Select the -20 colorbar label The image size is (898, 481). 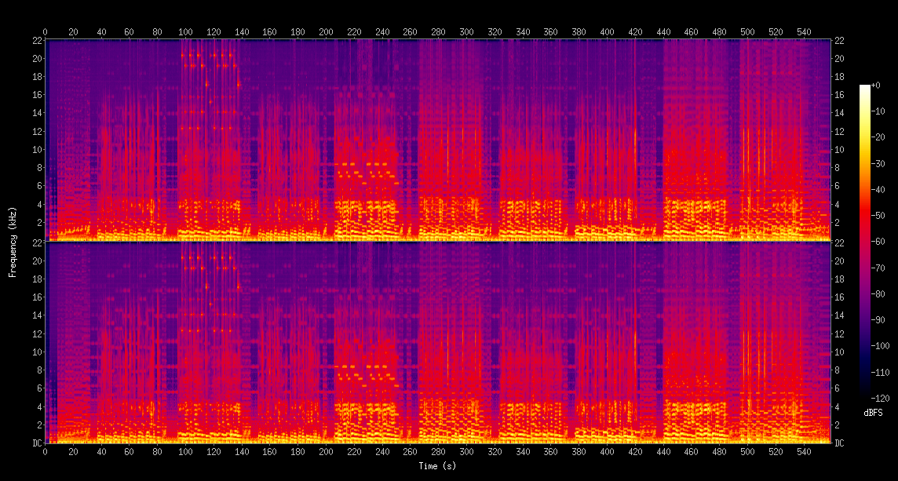(x=878, y=137)
